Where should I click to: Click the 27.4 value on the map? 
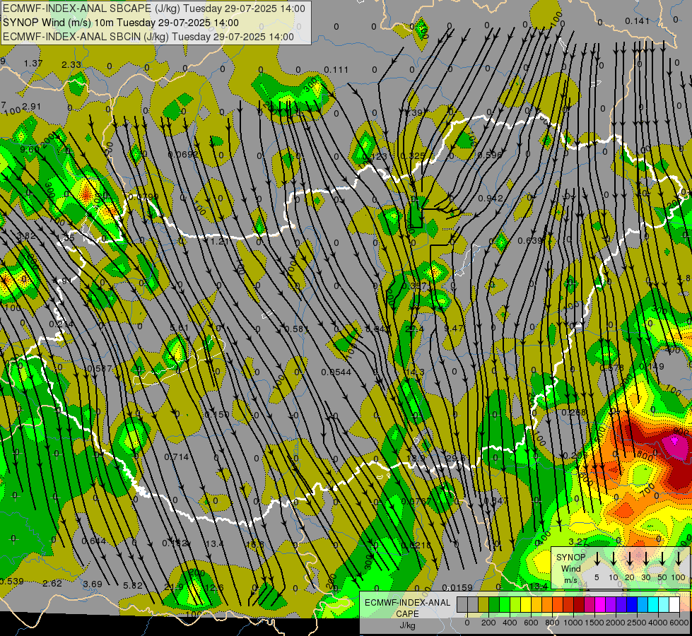[x=414, y=329]
